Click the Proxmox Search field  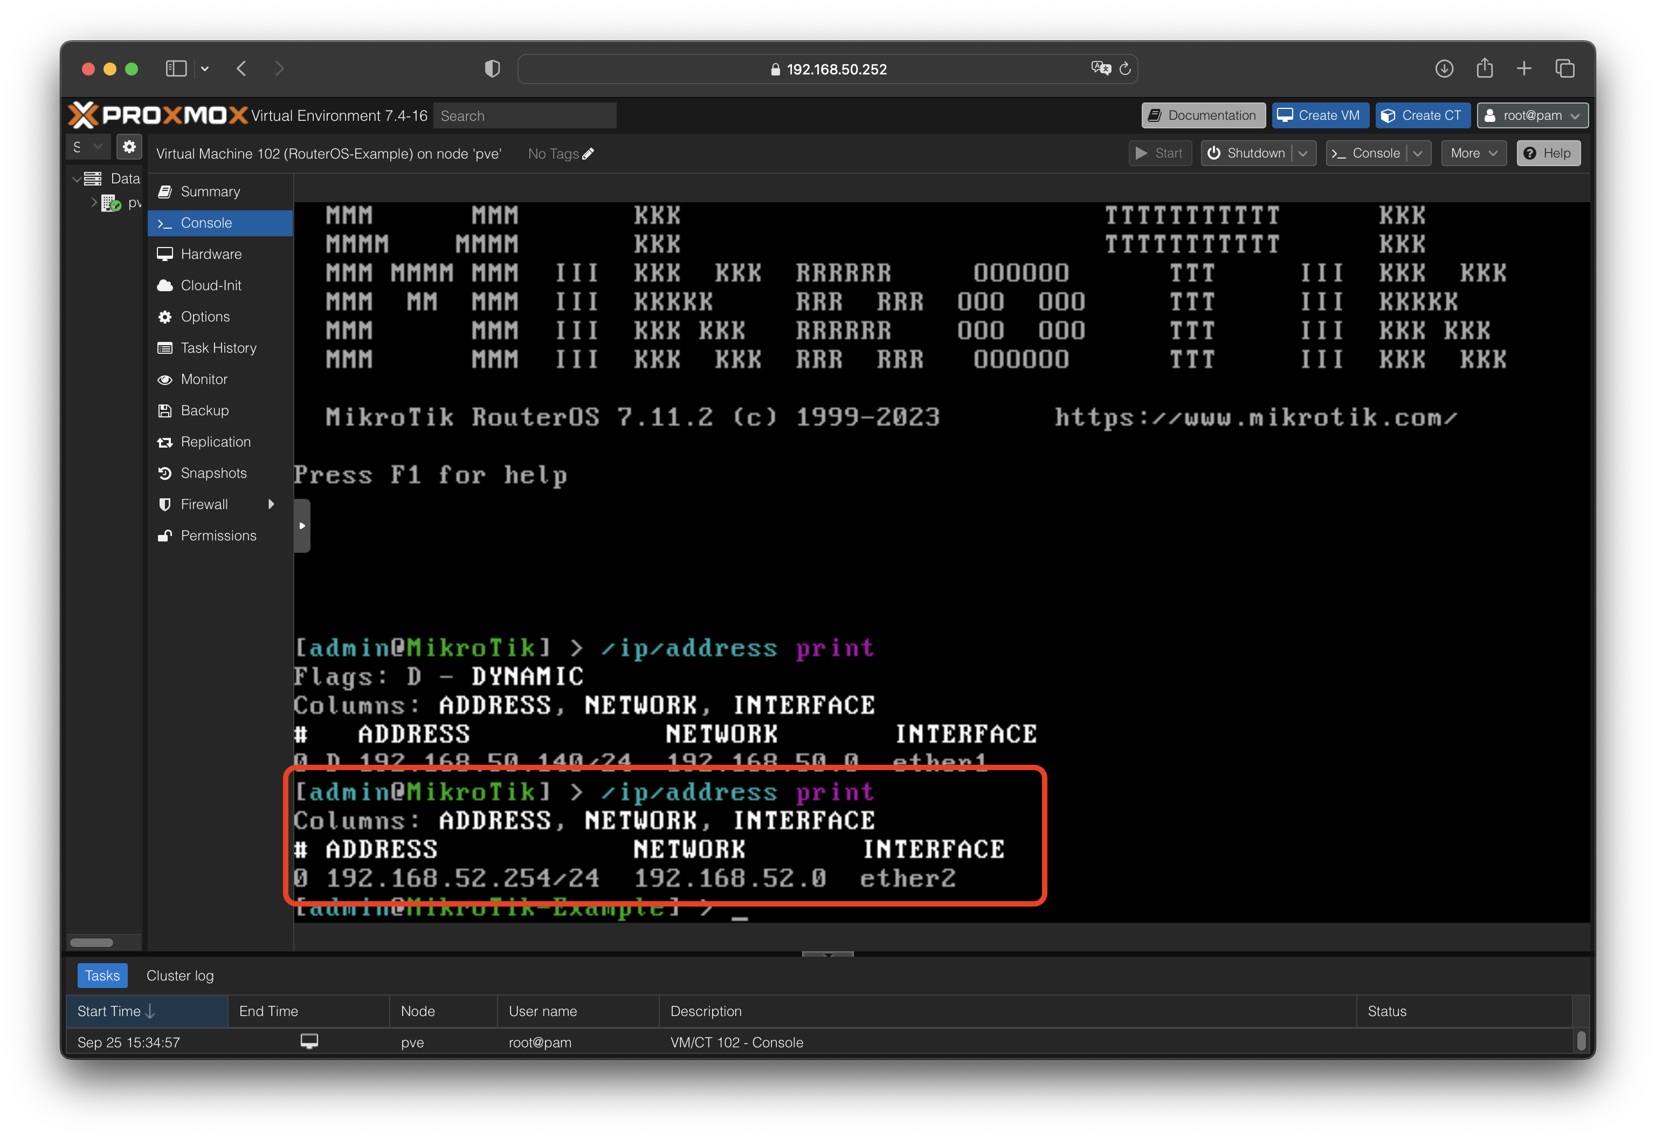point(525,115)
